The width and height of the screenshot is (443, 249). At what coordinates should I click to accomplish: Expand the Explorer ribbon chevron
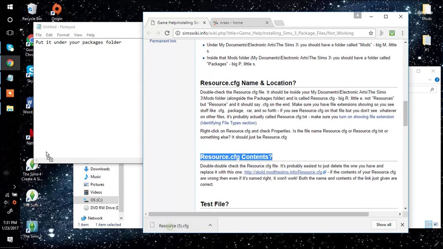pos(430,80)
